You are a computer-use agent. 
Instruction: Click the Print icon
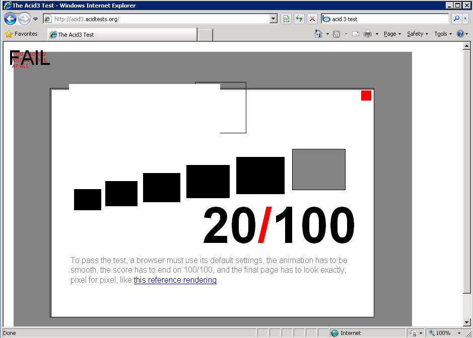[367, 34]
